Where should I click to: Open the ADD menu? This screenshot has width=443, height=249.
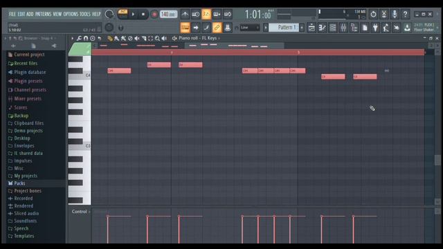pos(30,14)
